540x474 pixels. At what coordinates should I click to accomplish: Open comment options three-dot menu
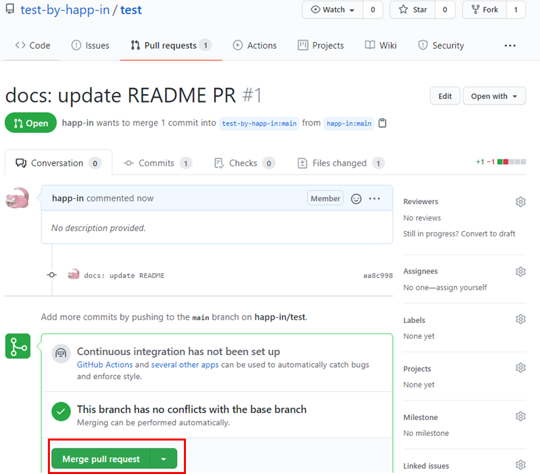click(374, 199)
